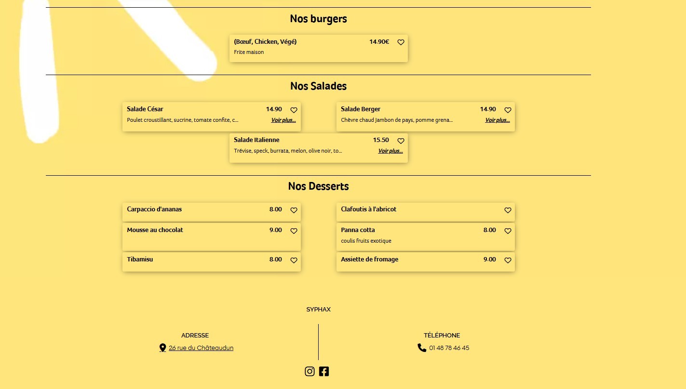Expand Voir plus on Salade Berger
Image resolution: width=686 pixels, height=389 pixels.
498,120
